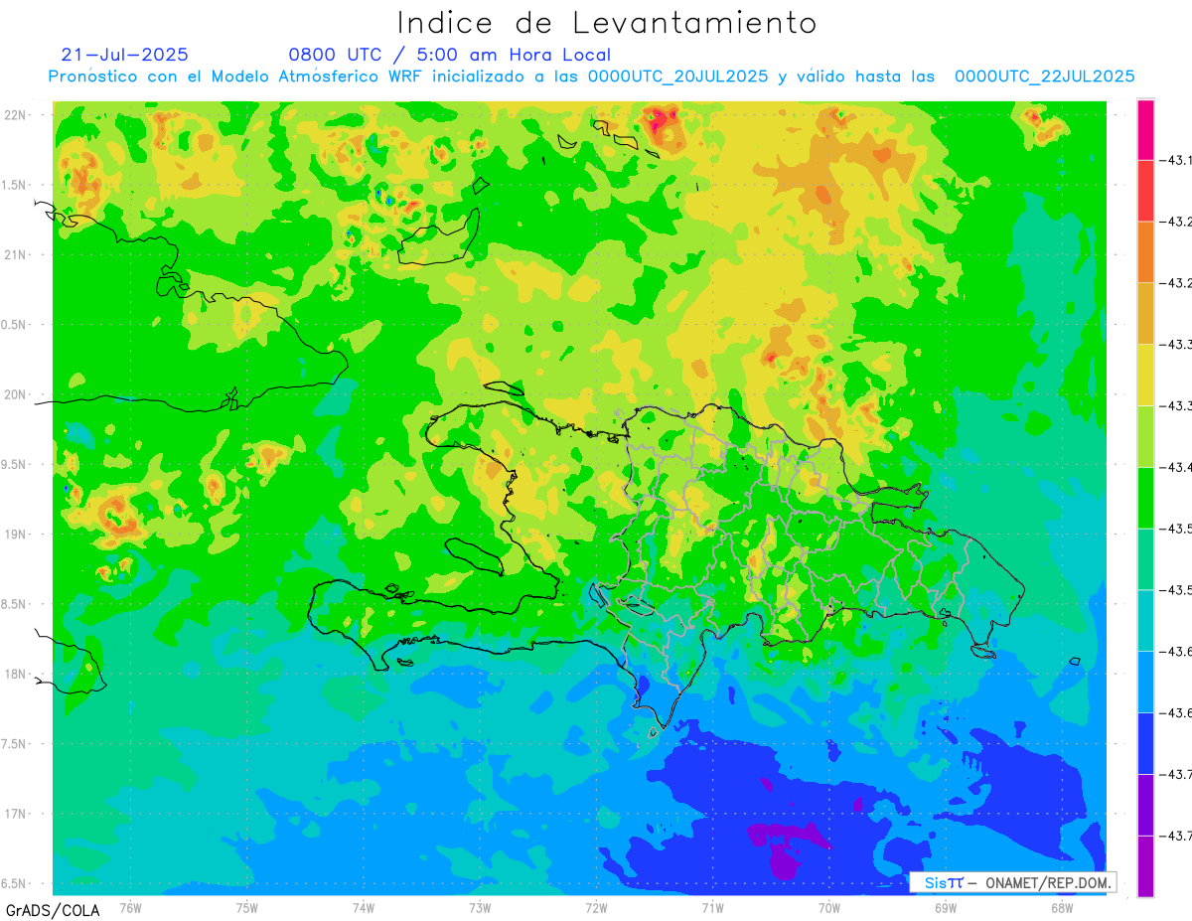Click the '71W' longitude label
The width and height of the screenshot is (1192, 921).
712,907
